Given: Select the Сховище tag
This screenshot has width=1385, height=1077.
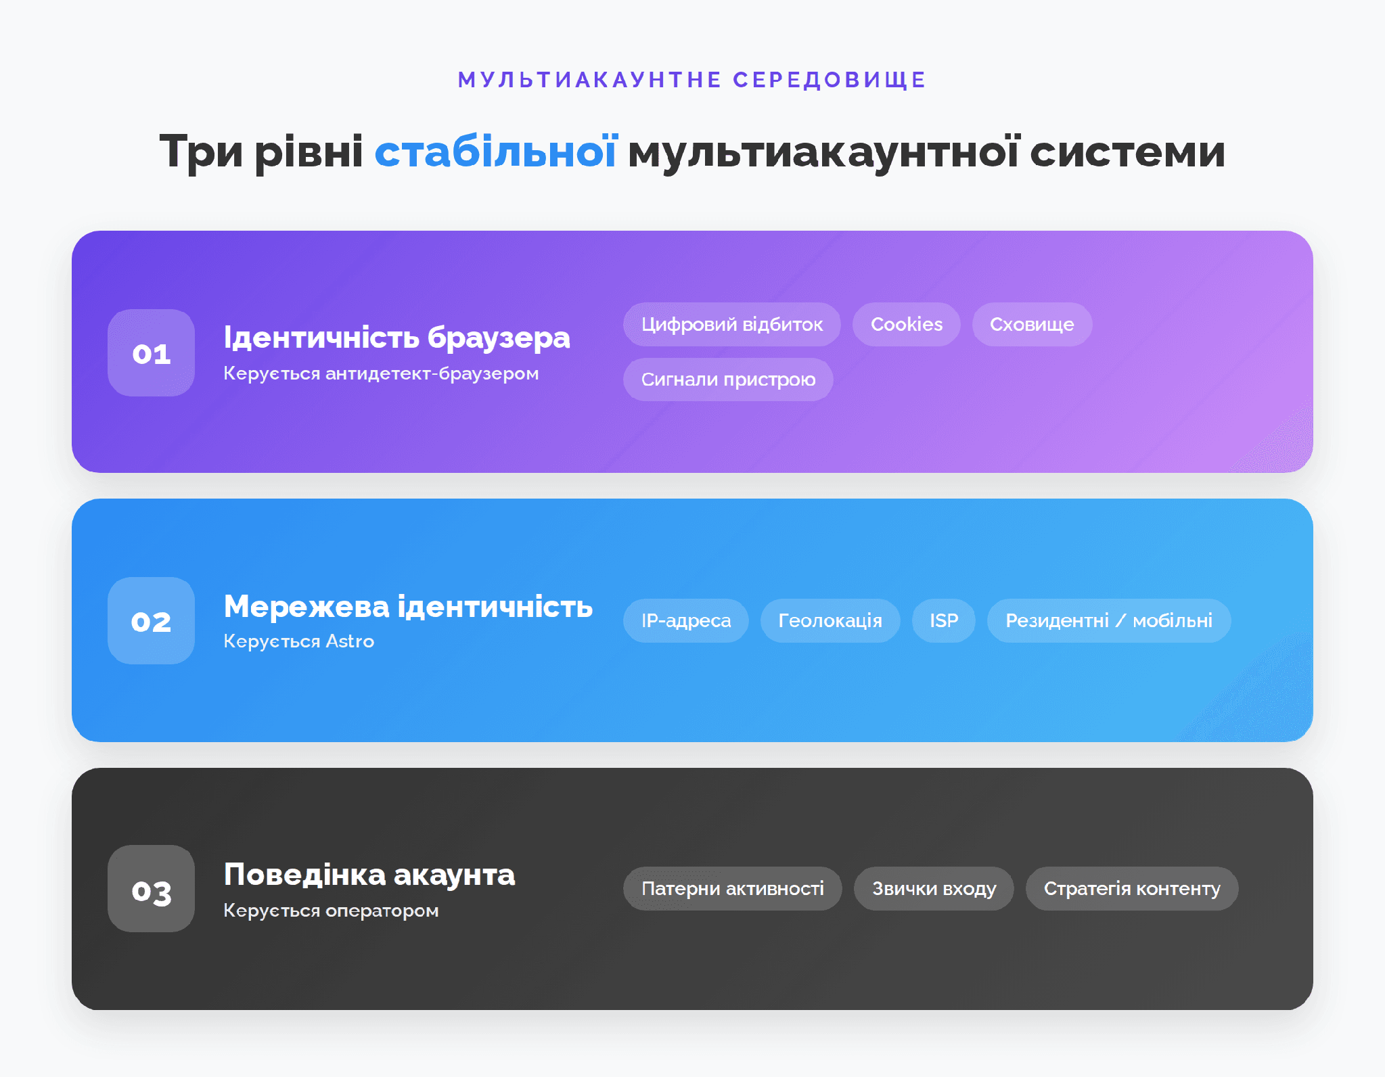Looking at the screenshot, I should click(x=1032, y=324).
